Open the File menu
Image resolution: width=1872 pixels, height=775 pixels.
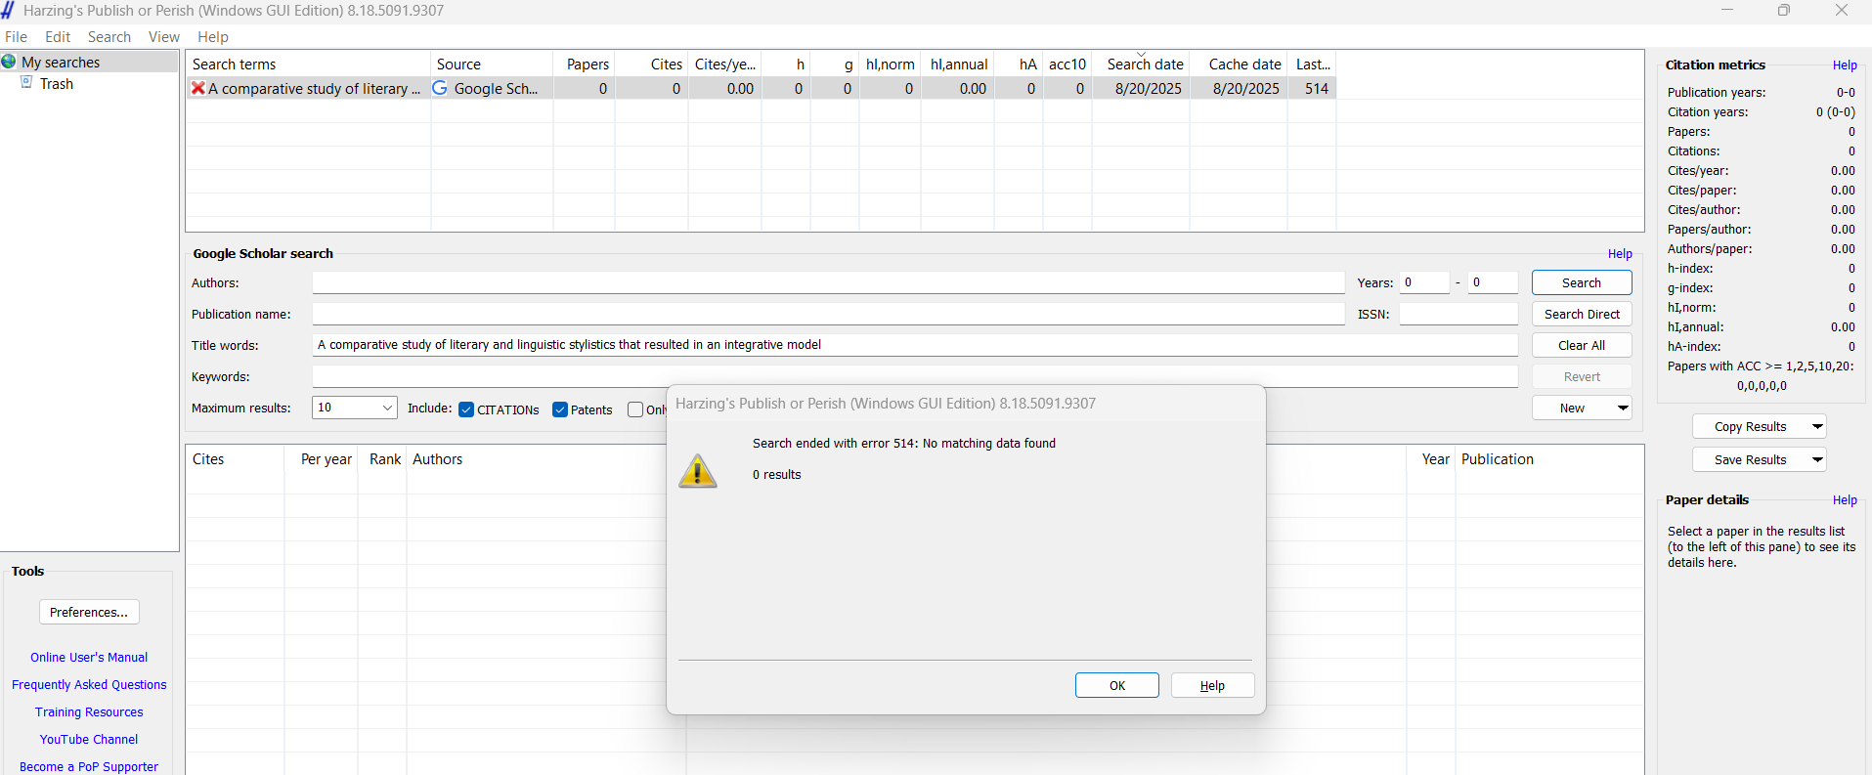pyautogui.click(x=17, y=36)
